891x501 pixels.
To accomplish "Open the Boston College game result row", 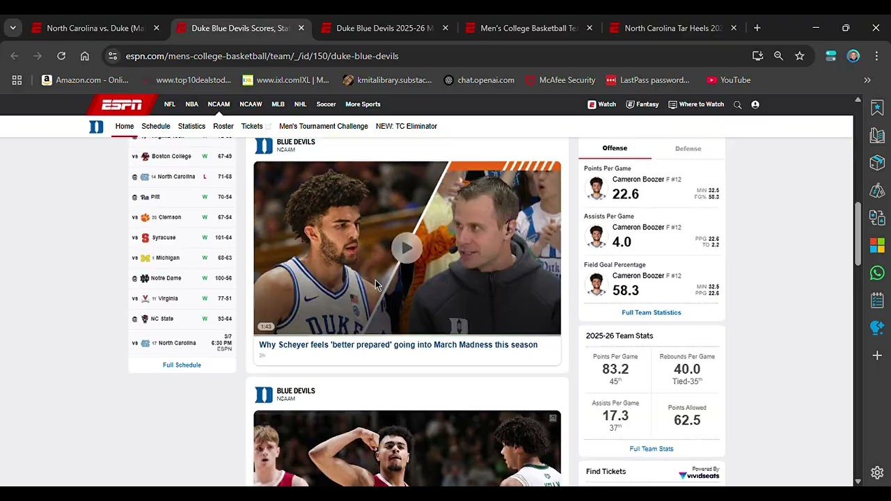I will pos(182,157).
